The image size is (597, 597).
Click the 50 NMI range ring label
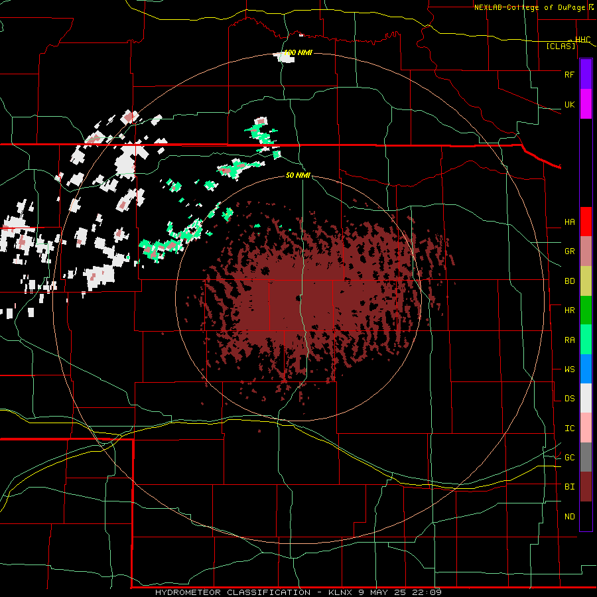coord(298,175)
